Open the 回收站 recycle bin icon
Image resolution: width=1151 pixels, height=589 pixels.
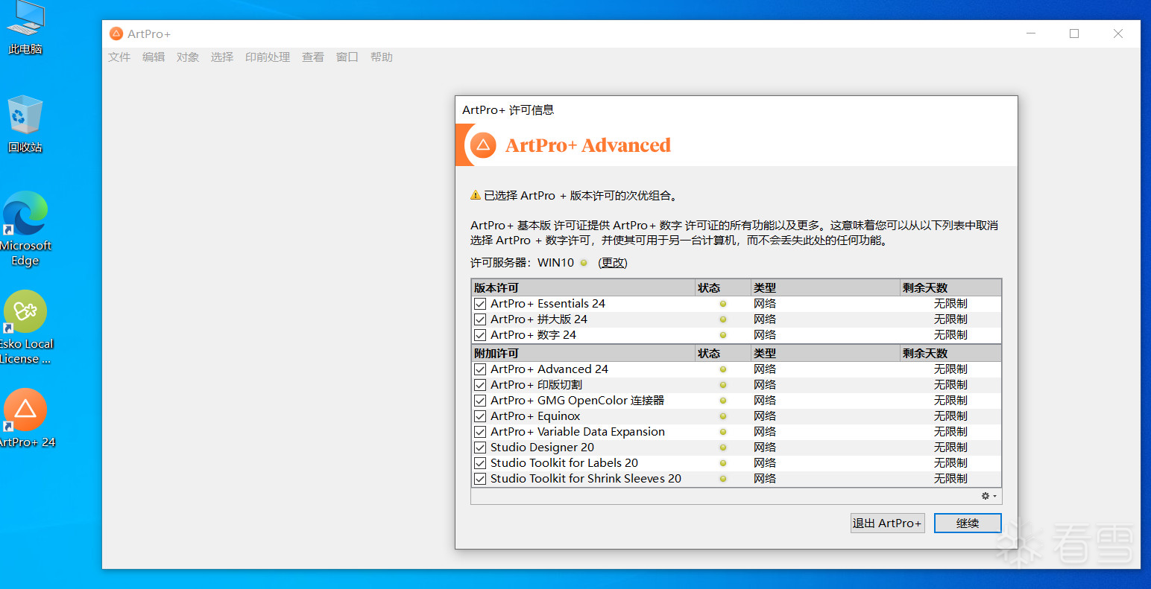coord(25,124)
